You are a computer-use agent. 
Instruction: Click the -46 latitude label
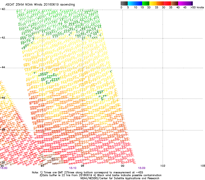click(2, 98)
